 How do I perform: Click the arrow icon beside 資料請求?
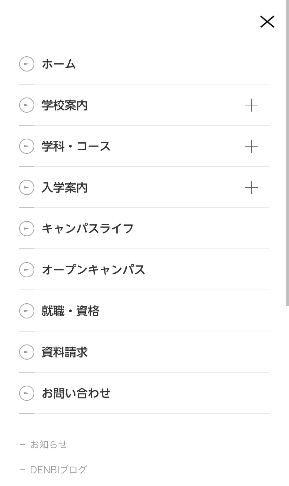(x=27, y=352)
